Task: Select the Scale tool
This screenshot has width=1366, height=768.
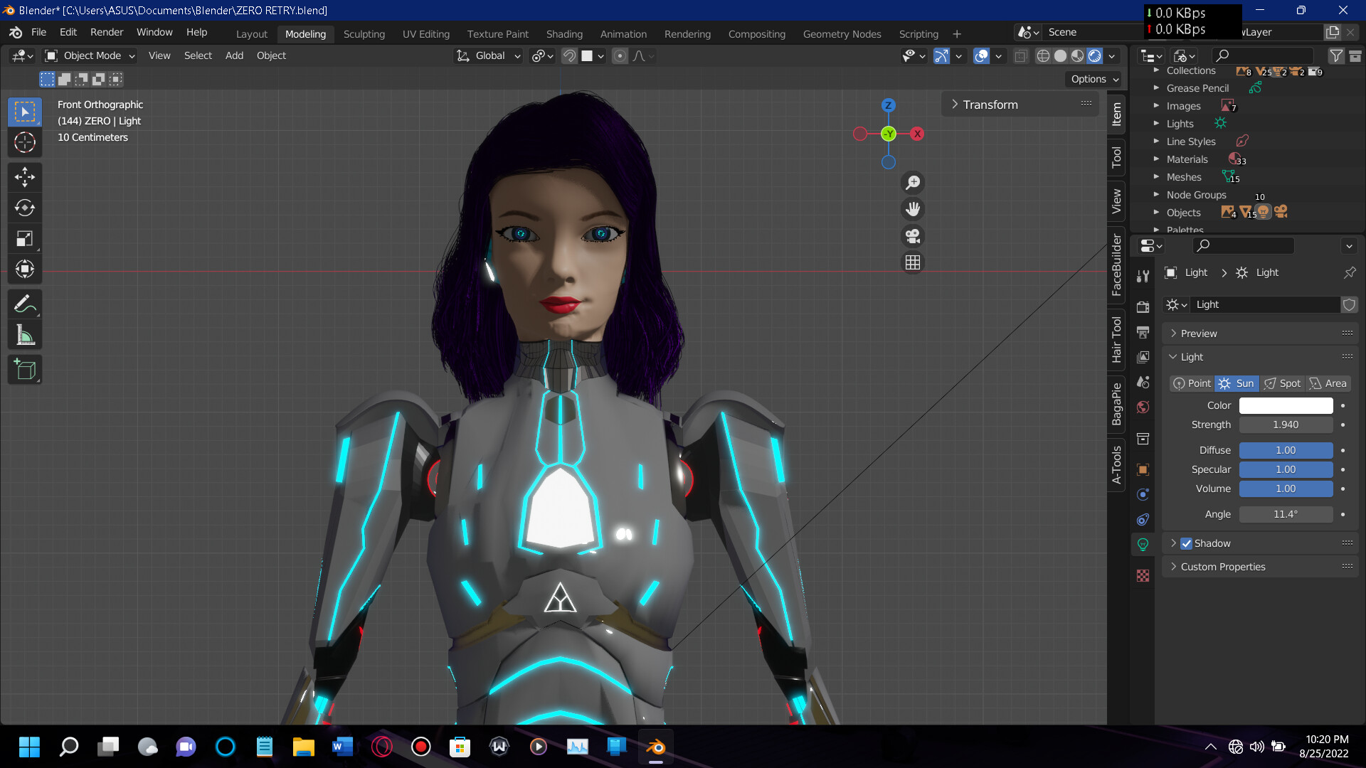Action: point(25,239)
